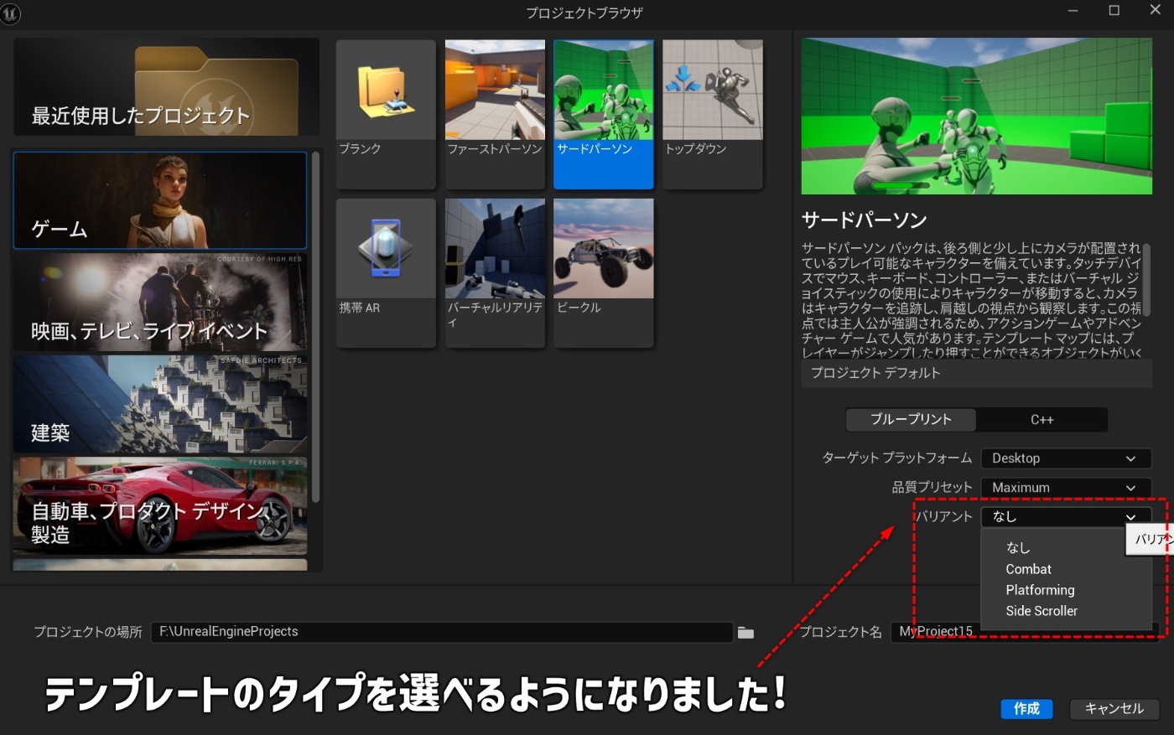Viewport: 1174px width, 735px height.
Task: Open the recently used projects folder card
Action: 166,87
